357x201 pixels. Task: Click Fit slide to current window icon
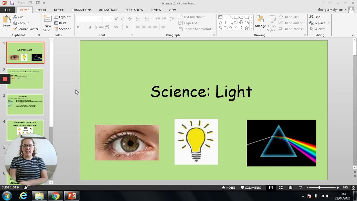tap(353, 188)
